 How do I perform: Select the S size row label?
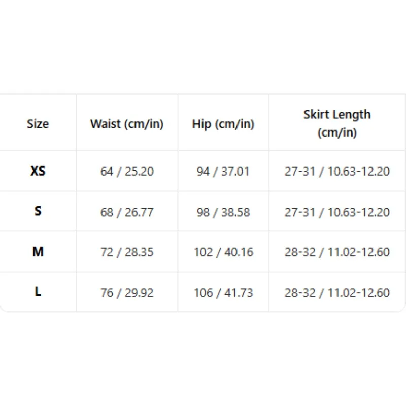[x=38, y=211]
